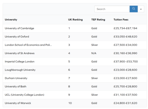Image resolution: width=148 pixels, height=109 pixels.
Task: Click Gold rating in Cambridge row
Action: point(94,28)
